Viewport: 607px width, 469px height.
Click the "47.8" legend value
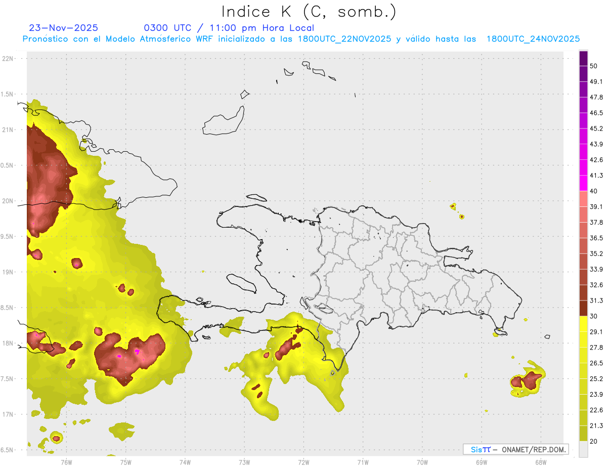click(596, 98)
